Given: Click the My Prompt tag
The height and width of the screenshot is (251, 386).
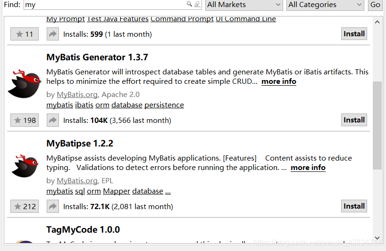Looking at the screenshot, I should (x=66, y=19).
